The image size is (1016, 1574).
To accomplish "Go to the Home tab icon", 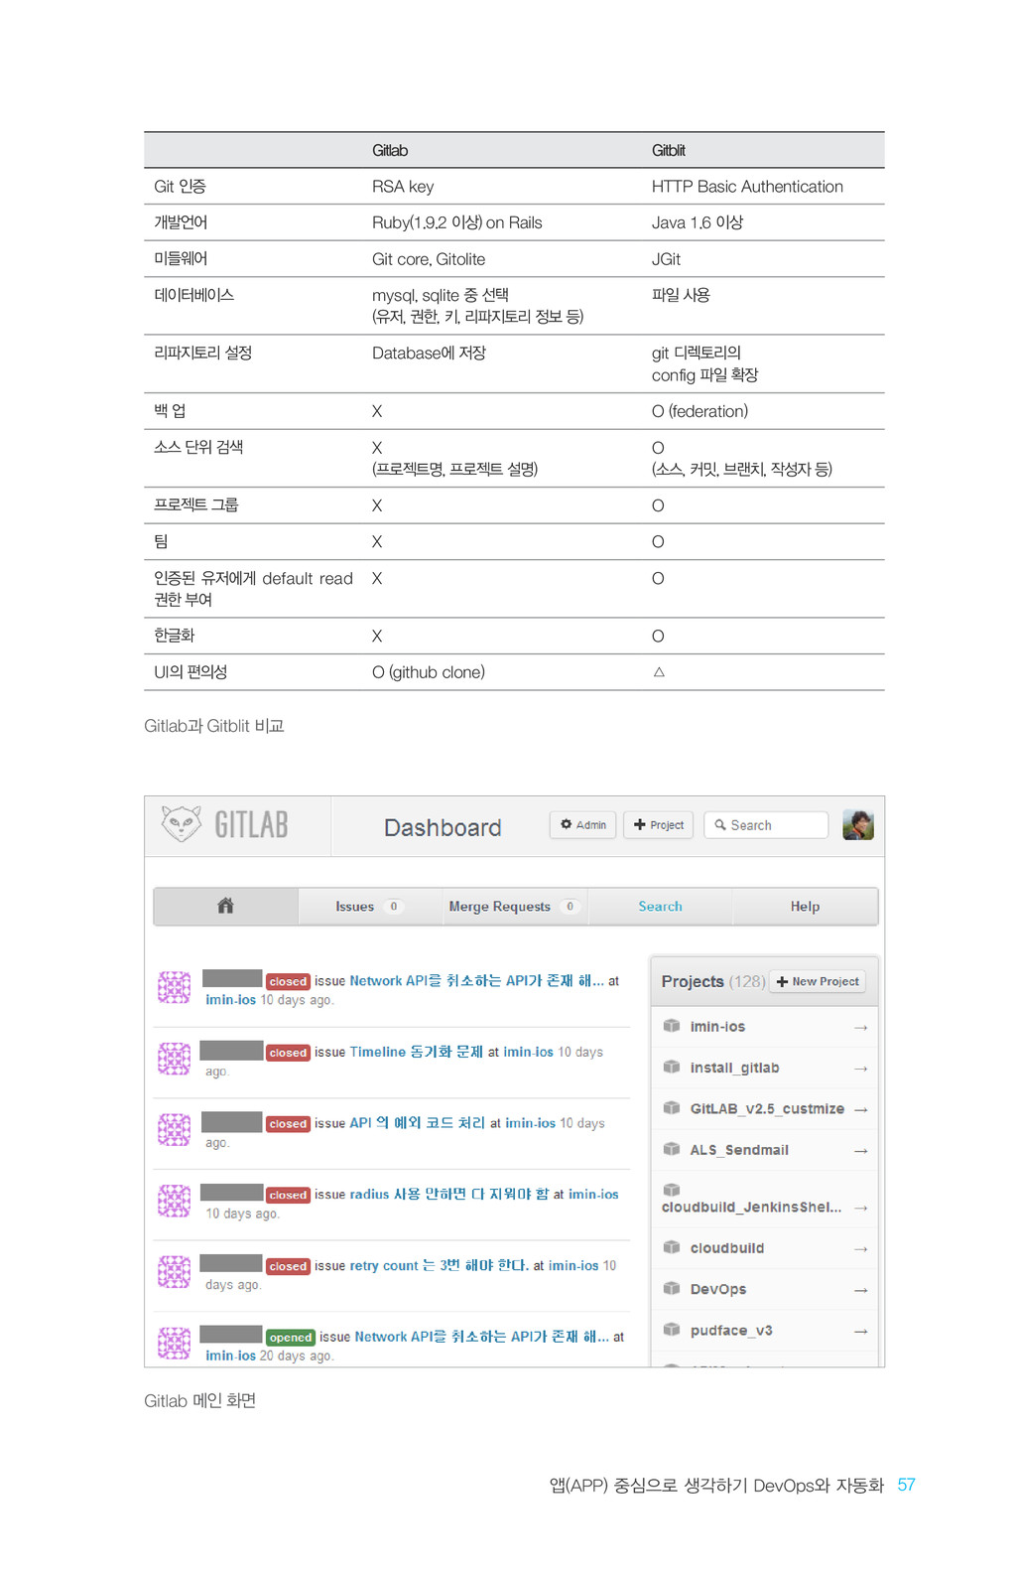I will click(225, 906).
